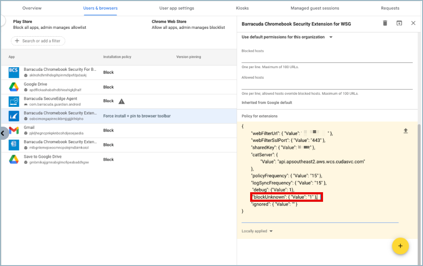This screenshot has height=266, width=423.
Task: Click the blockUnknown line in policy JSON
Action: pyautogui.click(x=285, y=197)
